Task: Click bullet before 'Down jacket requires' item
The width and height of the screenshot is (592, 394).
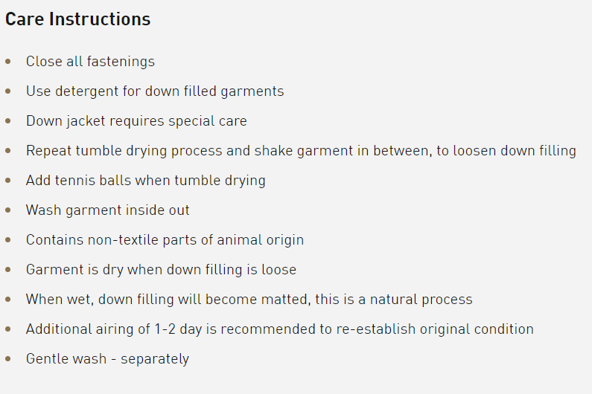Action: tap(8, 120)
